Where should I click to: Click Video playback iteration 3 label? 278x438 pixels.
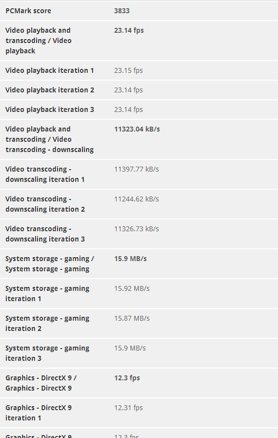[x=50, y=109]
